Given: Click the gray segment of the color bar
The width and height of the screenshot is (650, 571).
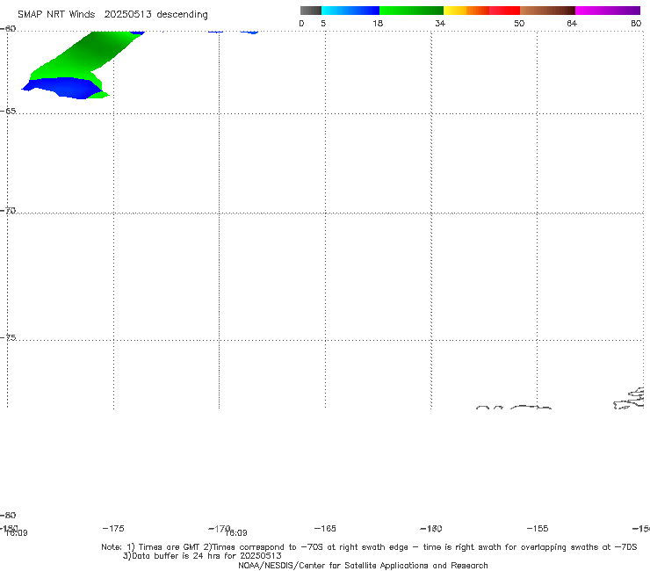Looking at the screenshot, I should point(311,11).
